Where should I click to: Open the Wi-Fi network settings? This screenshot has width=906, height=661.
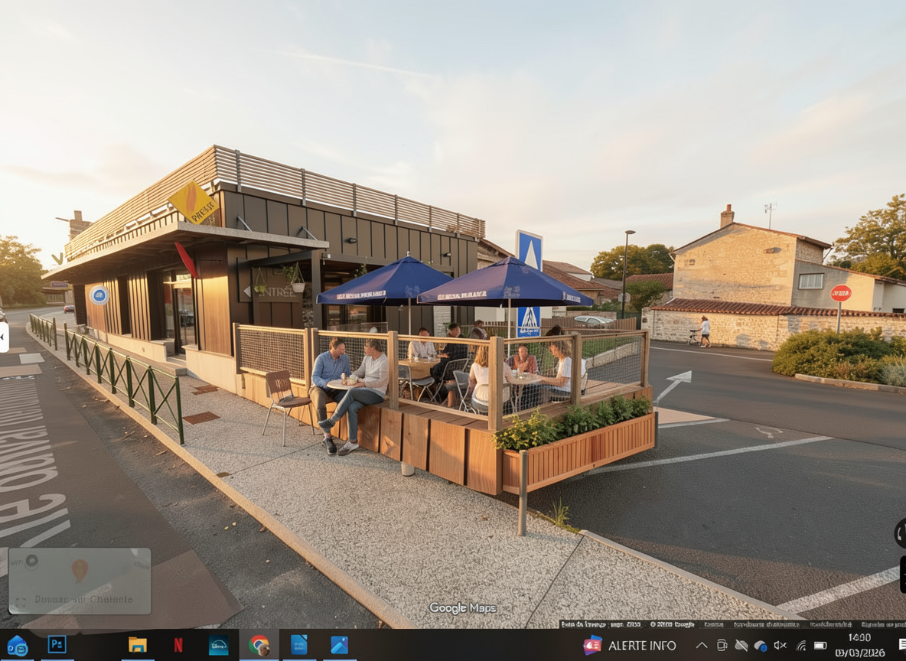pos(800,646)
